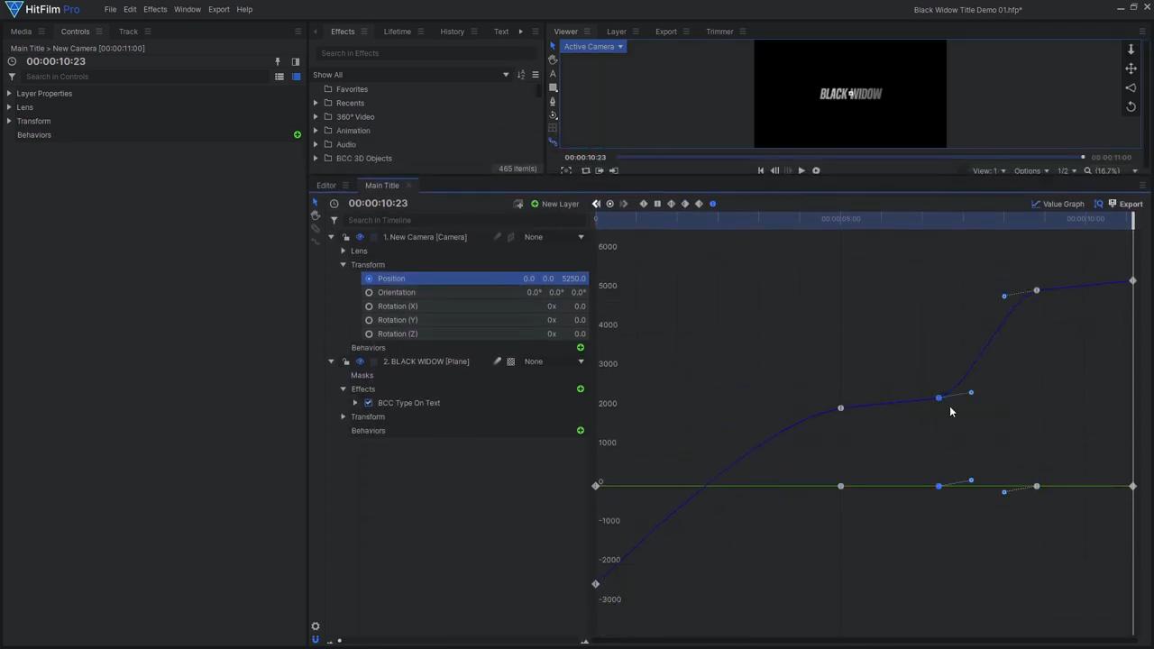Click the set in point icon in Viewer
Image resolution: width=1154 pixels, height=649 pixels.
tap(600, 170)
